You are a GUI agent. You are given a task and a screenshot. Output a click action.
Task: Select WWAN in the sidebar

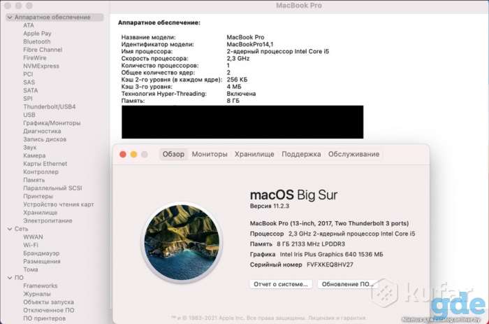(x=33, y=237)
